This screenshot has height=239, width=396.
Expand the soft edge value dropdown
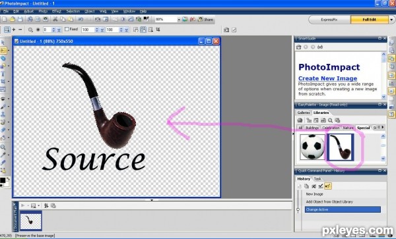click(x=59, y=30)
